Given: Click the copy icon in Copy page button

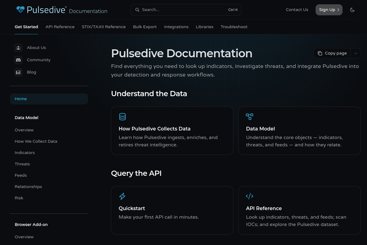Looking at the screenshot, I should pos(320,53).
